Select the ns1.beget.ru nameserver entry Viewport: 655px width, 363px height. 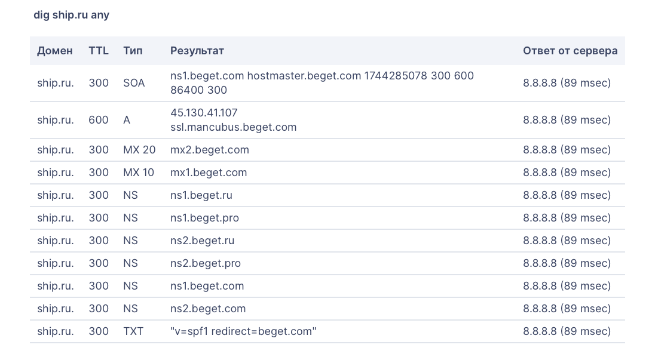click(x=201, y=195)
